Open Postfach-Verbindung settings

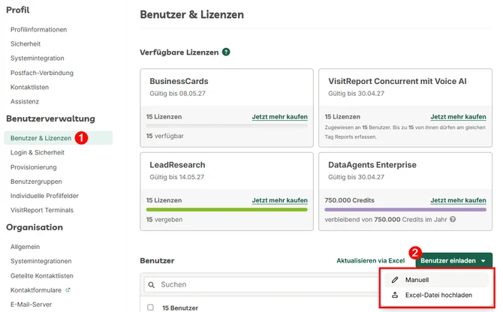click(x=42, y=73)
